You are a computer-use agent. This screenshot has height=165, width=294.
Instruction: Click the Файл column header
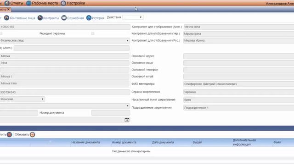click(x=277, y=143)
